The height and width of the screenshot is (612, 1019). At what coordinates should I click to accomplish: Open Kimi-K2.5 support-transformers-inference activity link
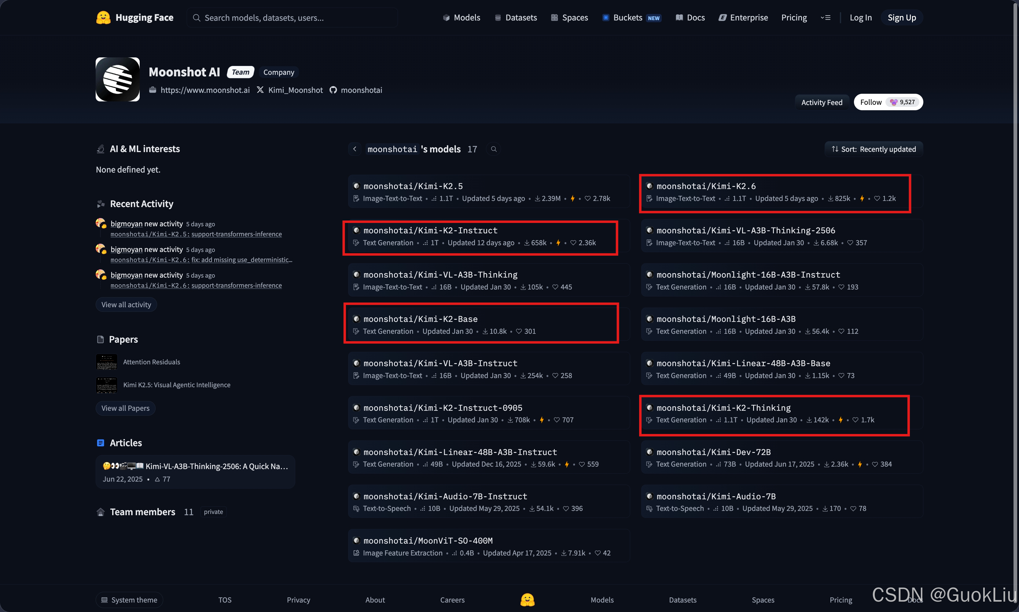(196, 234)
